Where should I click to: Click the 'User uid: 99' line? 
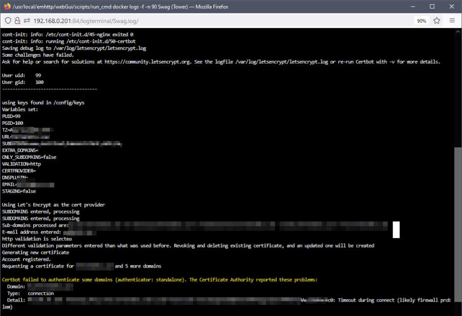click(x=22, y=76)
